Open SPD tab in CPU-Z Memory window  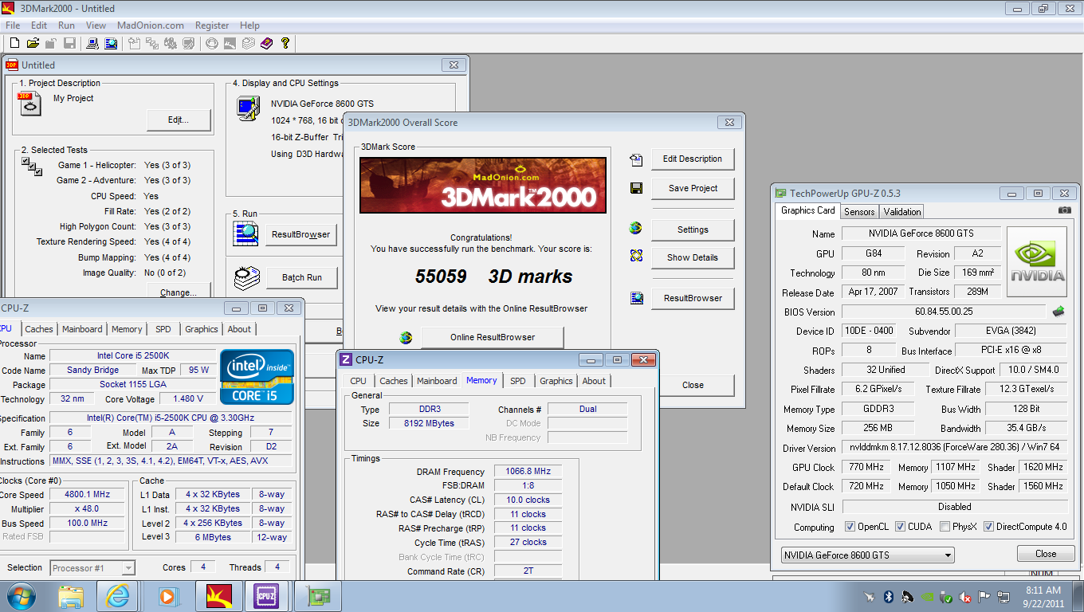(517, 381)
